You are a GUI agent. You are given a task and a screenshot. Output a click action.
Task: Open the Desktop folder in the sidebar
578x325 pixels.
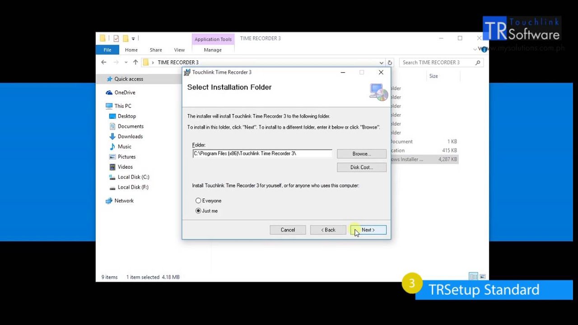point(127,116)
